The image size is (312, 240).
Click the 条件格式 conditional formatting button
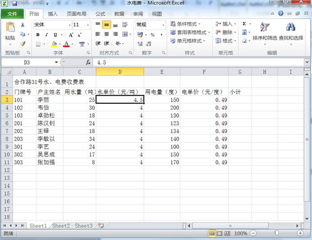pyautogui.click(x=186, y=24)
